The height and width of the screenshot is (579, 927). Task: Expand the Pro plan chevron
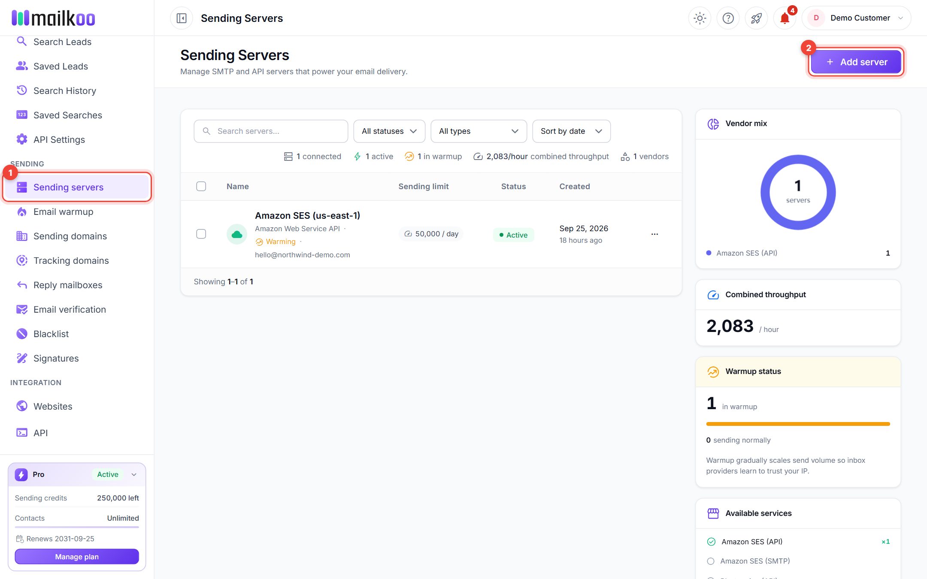pos(134,474)
